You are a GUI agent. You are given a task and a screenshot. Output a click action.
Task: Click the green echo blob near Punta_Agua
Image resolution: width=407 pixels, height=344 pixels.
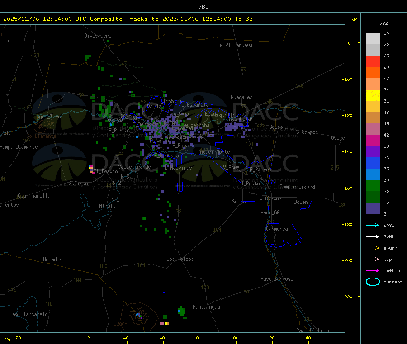click(182, 311)
